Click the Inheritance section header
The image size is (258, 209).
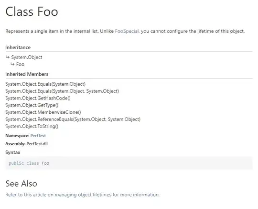coord(18,48)
